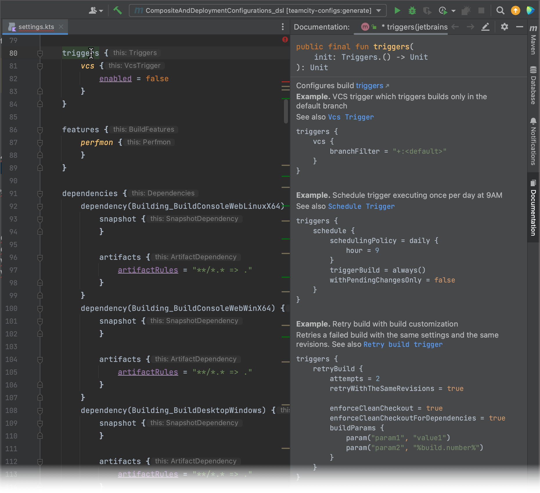This screenshot has height=493, width=540.
Task: Run with Coverage icon
Action: tap(427, 10)
